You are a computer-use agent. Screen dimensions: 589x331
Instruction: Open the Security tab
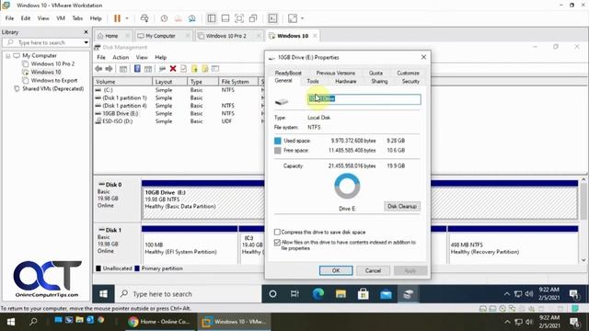410,81
